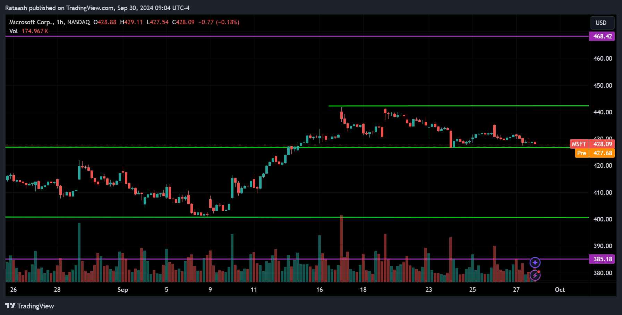
Task: Click the H429.11 high value in header
Action: coord(131,22)
